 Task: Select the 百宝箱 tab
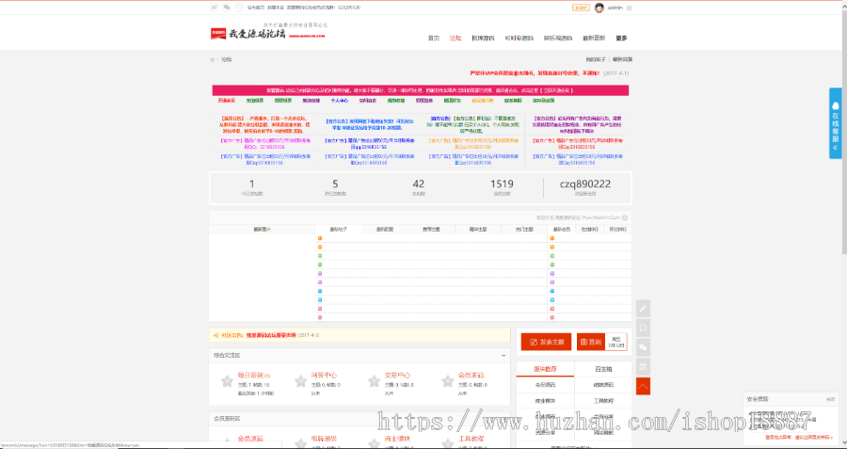coord(603,369)
